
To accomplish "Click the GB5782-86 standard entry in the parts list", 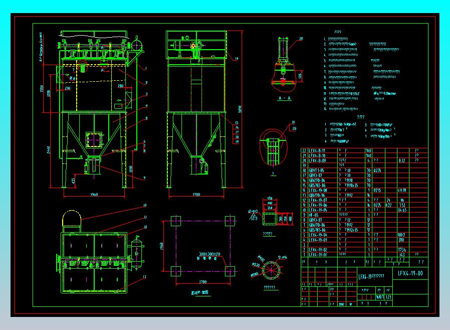I will click(x=317, y=185).
